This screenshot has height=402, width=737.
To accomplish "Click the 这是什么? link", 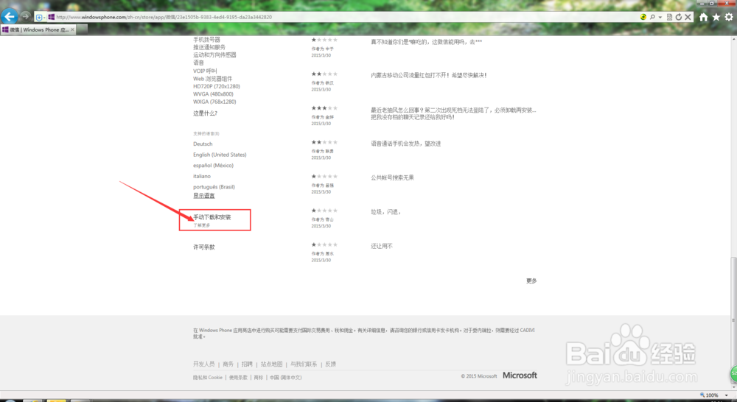I will 205,113.
